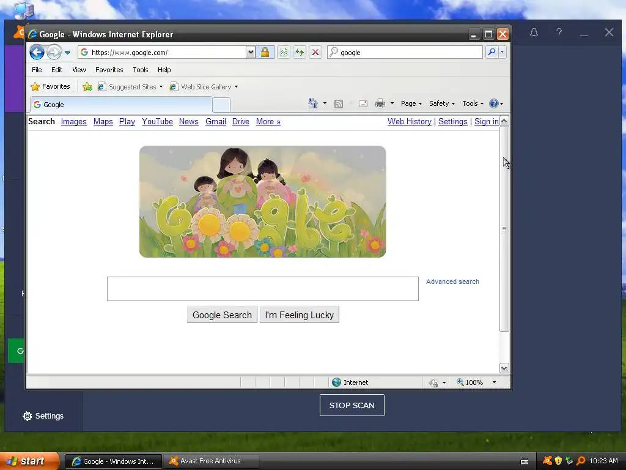Click the Google Doodle image

click(x=263, y=201)
